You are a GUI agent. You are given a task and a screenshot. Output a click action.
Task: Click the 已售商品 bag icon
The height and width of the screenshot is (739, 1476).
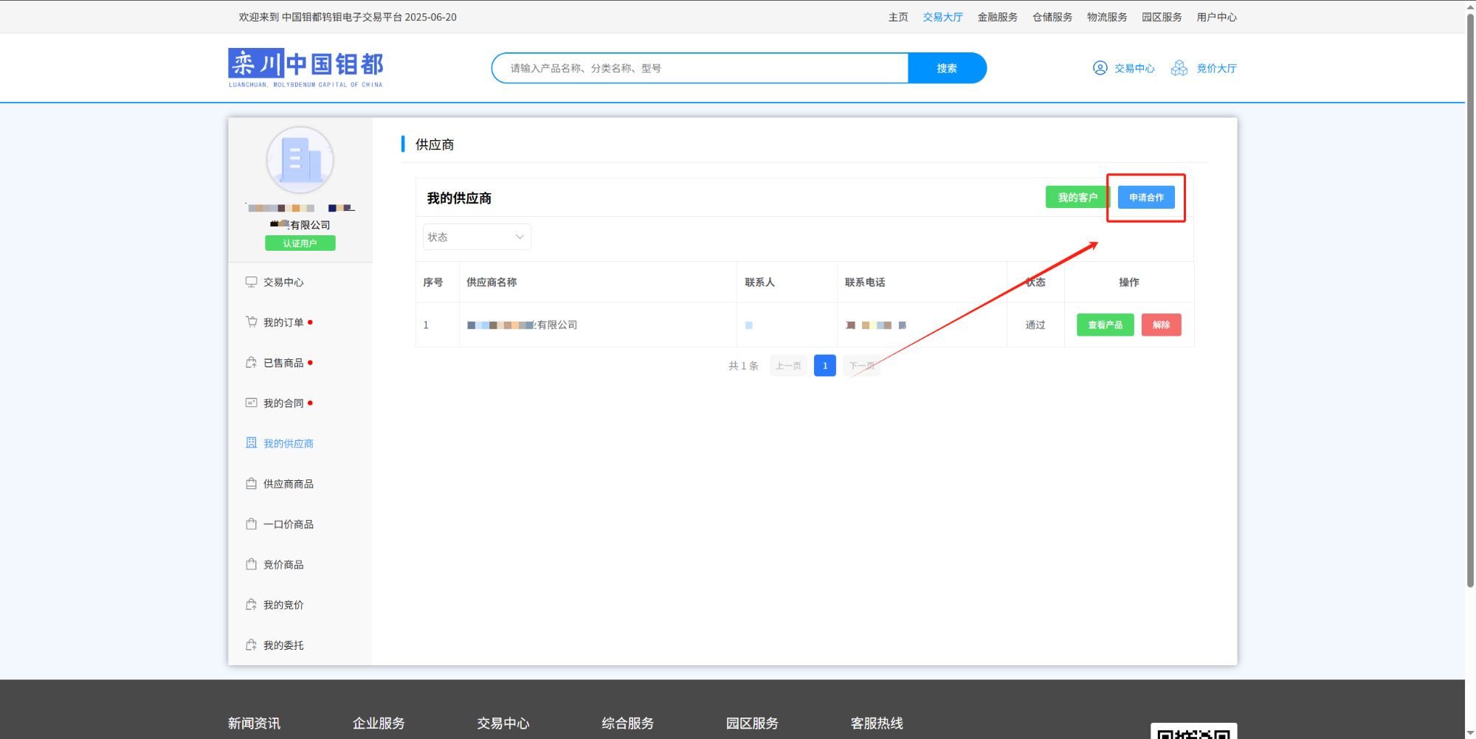[251, 363]
